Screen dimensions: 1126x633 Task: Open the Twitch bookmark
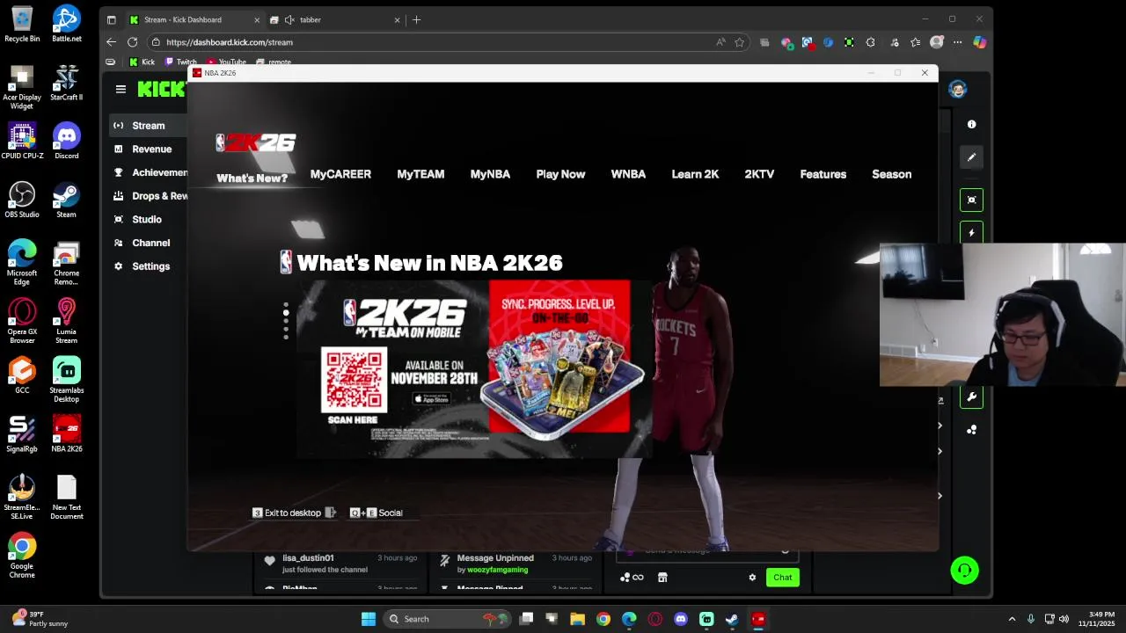pos(181,62)
